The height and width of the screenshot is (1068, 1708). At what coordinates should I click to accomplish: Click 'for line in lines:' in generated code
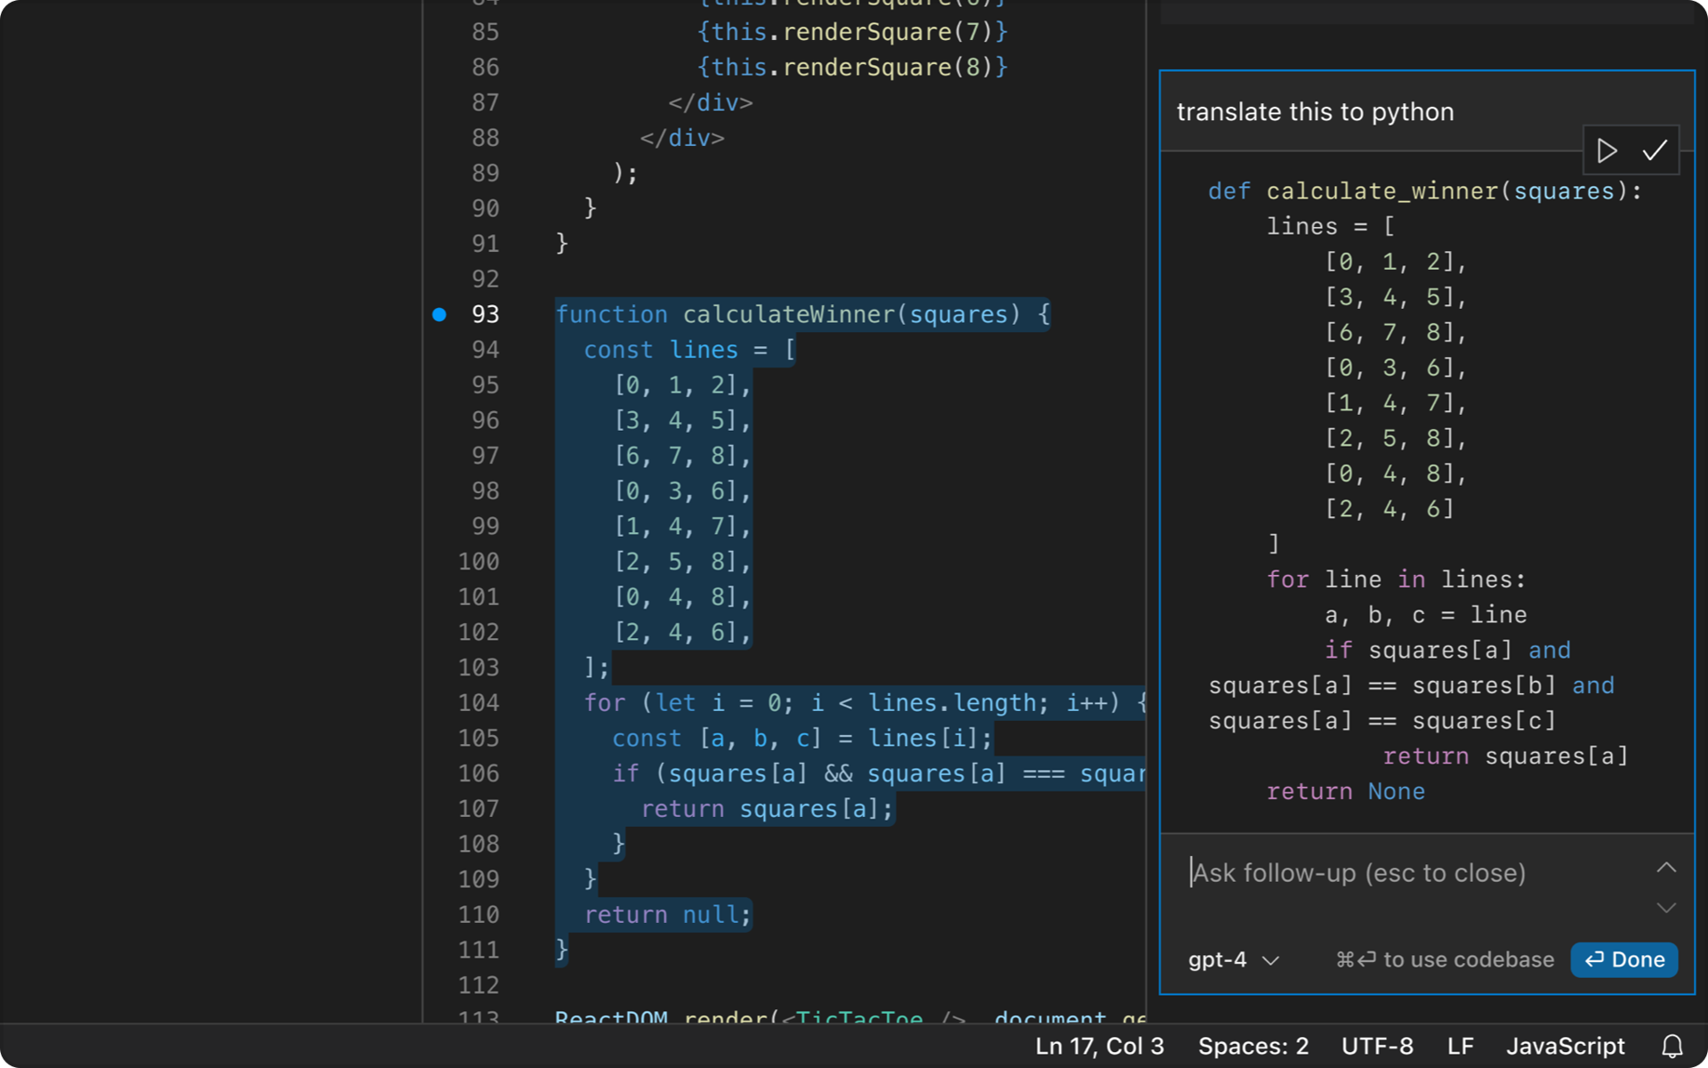point(1397,579)
